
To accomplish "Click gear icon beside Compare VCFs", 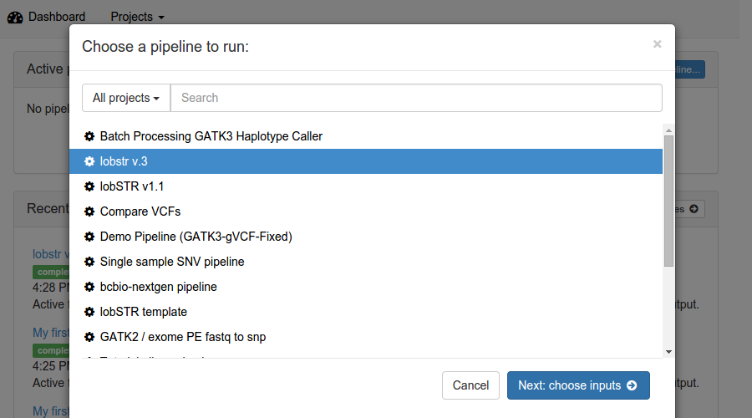I will (x=89, y=212).
